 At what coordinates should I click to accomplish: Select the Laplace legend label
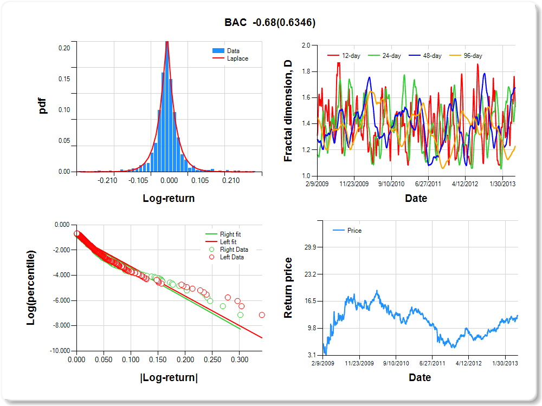click(x=237, y=58)
